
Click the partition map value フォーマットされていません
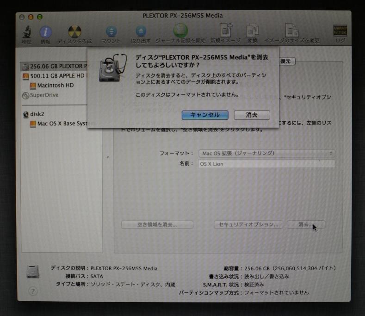(276, 292)
